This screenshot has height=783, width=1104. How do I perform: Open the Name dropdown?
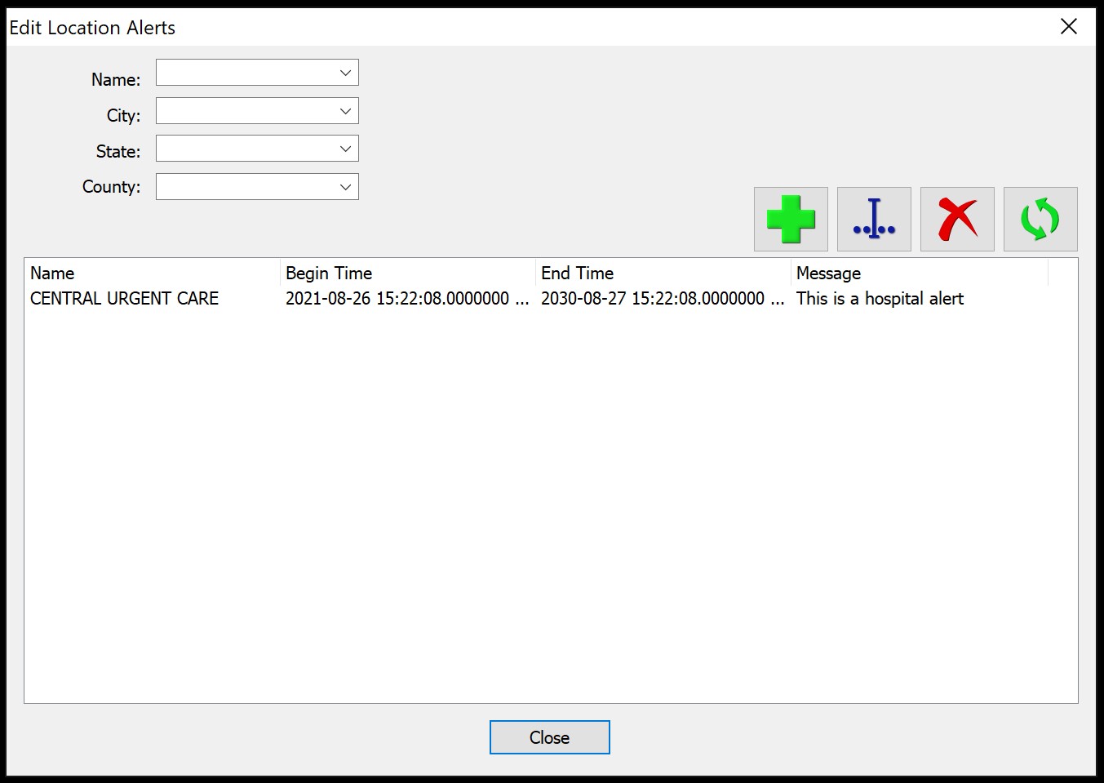(257, 73)
